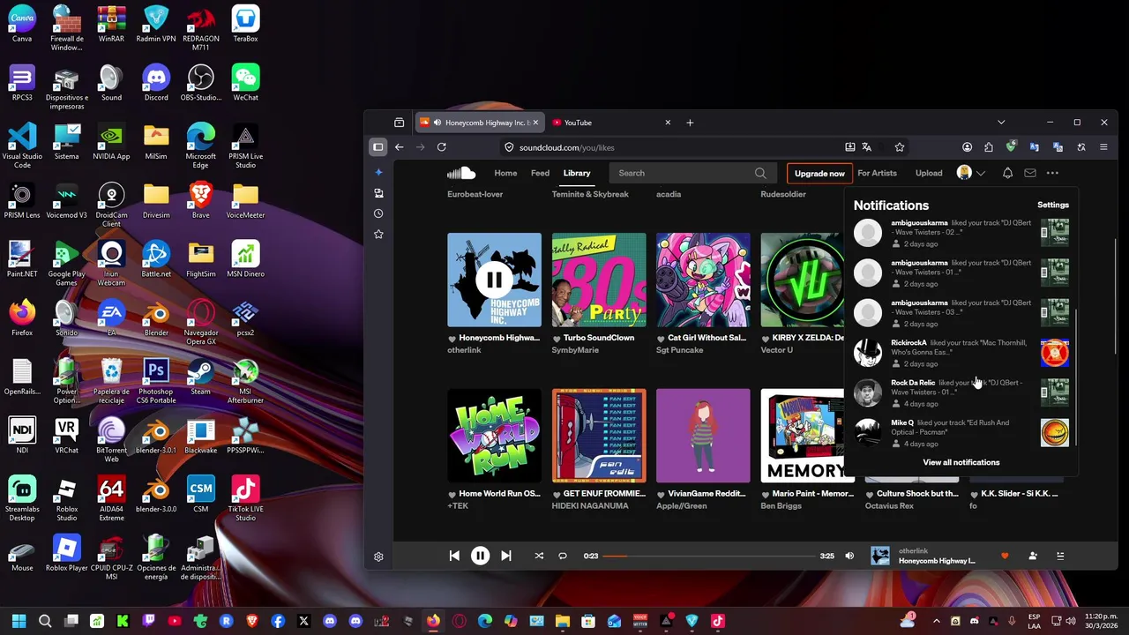This screenshot has height=635, width=1129.
Task: Open Rock Da Relic's notification
Action: pos(961,392)
